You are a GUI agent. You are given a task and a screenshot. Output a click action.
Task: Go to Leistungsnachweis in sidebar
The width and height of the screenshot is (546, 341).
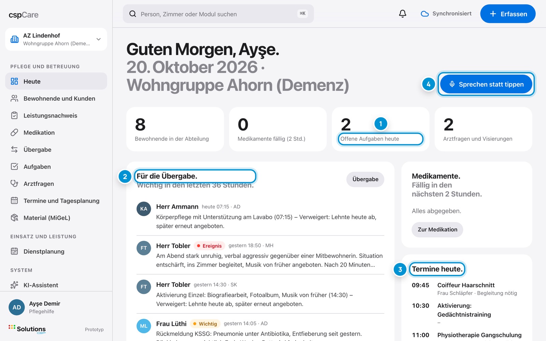click(56, 115)
